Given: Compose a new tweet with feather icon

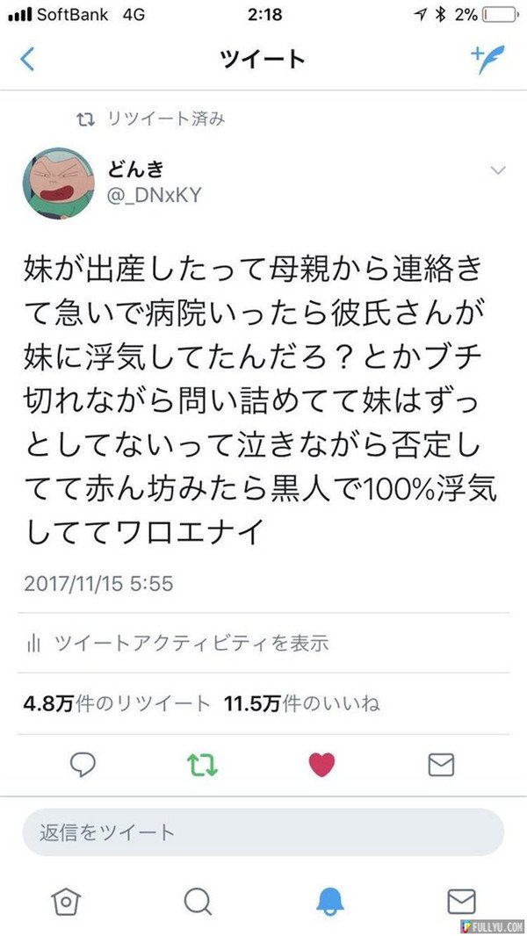Looking at the screenshot, I should [x=487, y=59].
